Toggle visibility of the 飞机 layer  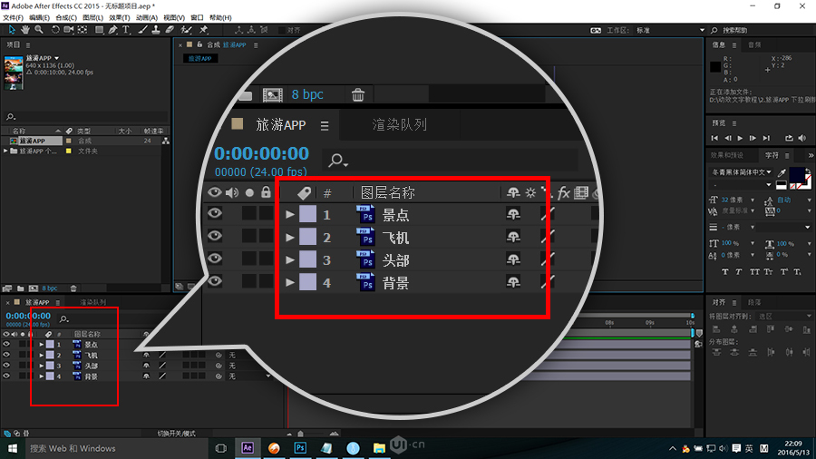[6, 355]
